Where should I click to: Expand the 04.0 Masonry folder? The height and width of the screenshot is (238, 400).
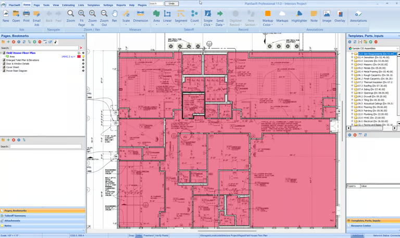pos(352,64)
